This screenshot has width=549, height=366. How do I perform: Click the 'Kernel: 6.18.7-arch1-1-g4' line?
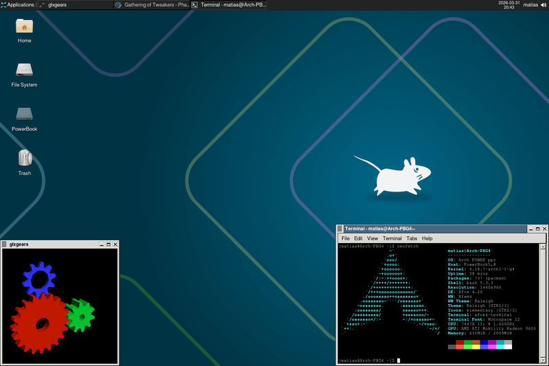[481, 269]
